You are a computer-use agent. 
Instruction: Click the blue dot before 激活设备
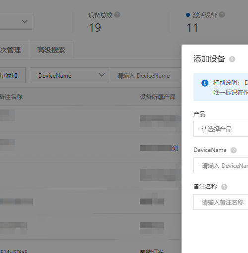click(x=188, y=15)
